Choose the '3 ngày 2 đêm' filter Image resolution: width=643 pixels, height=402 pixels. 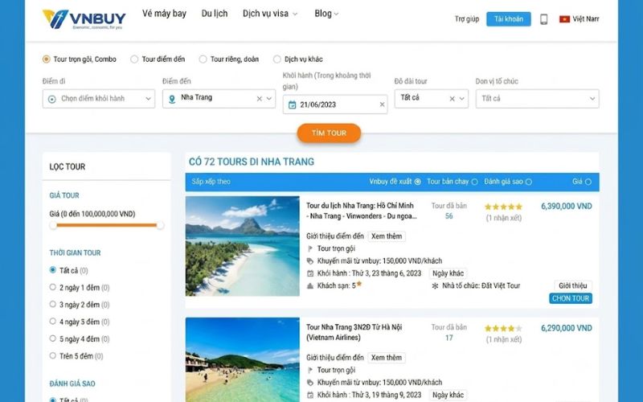point(80,305)
